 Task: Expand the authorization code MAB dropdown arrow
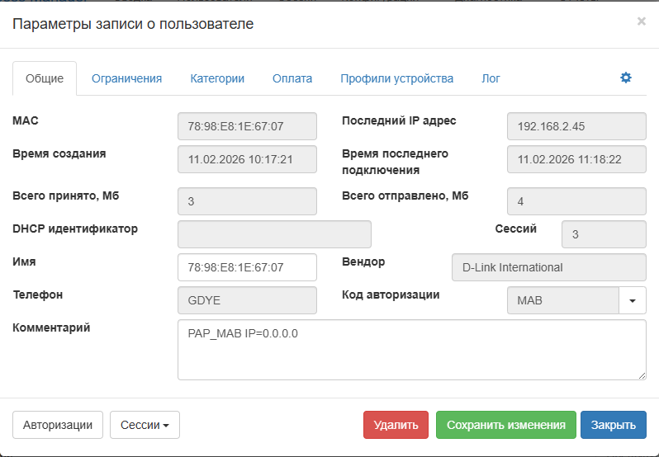click(633, 301)
